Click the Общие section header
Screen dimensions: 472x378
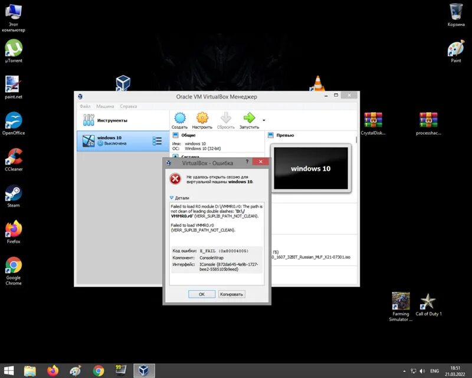click(188, 135)
